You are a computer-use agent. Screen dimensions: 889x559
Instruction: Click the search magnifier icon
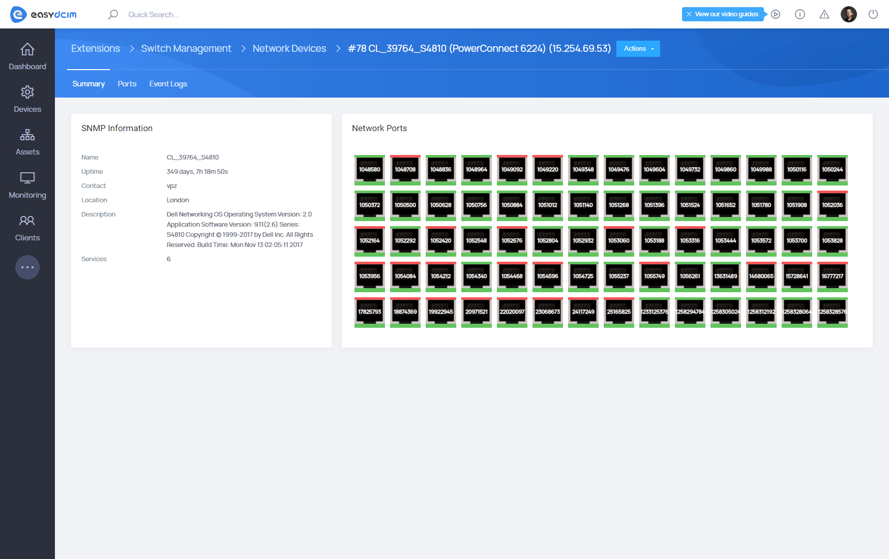pyautogui.click(x=113, y=14)
